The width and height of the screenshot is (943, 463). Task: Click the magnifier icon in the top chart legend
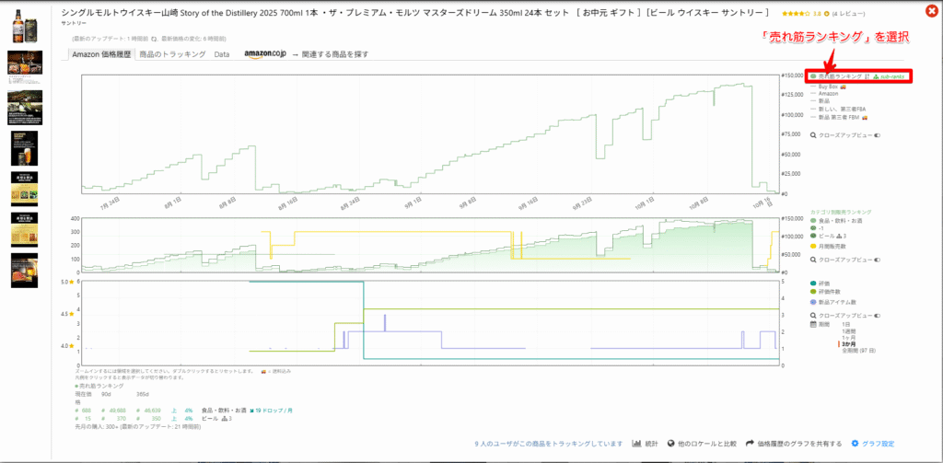tap(812, 134)
